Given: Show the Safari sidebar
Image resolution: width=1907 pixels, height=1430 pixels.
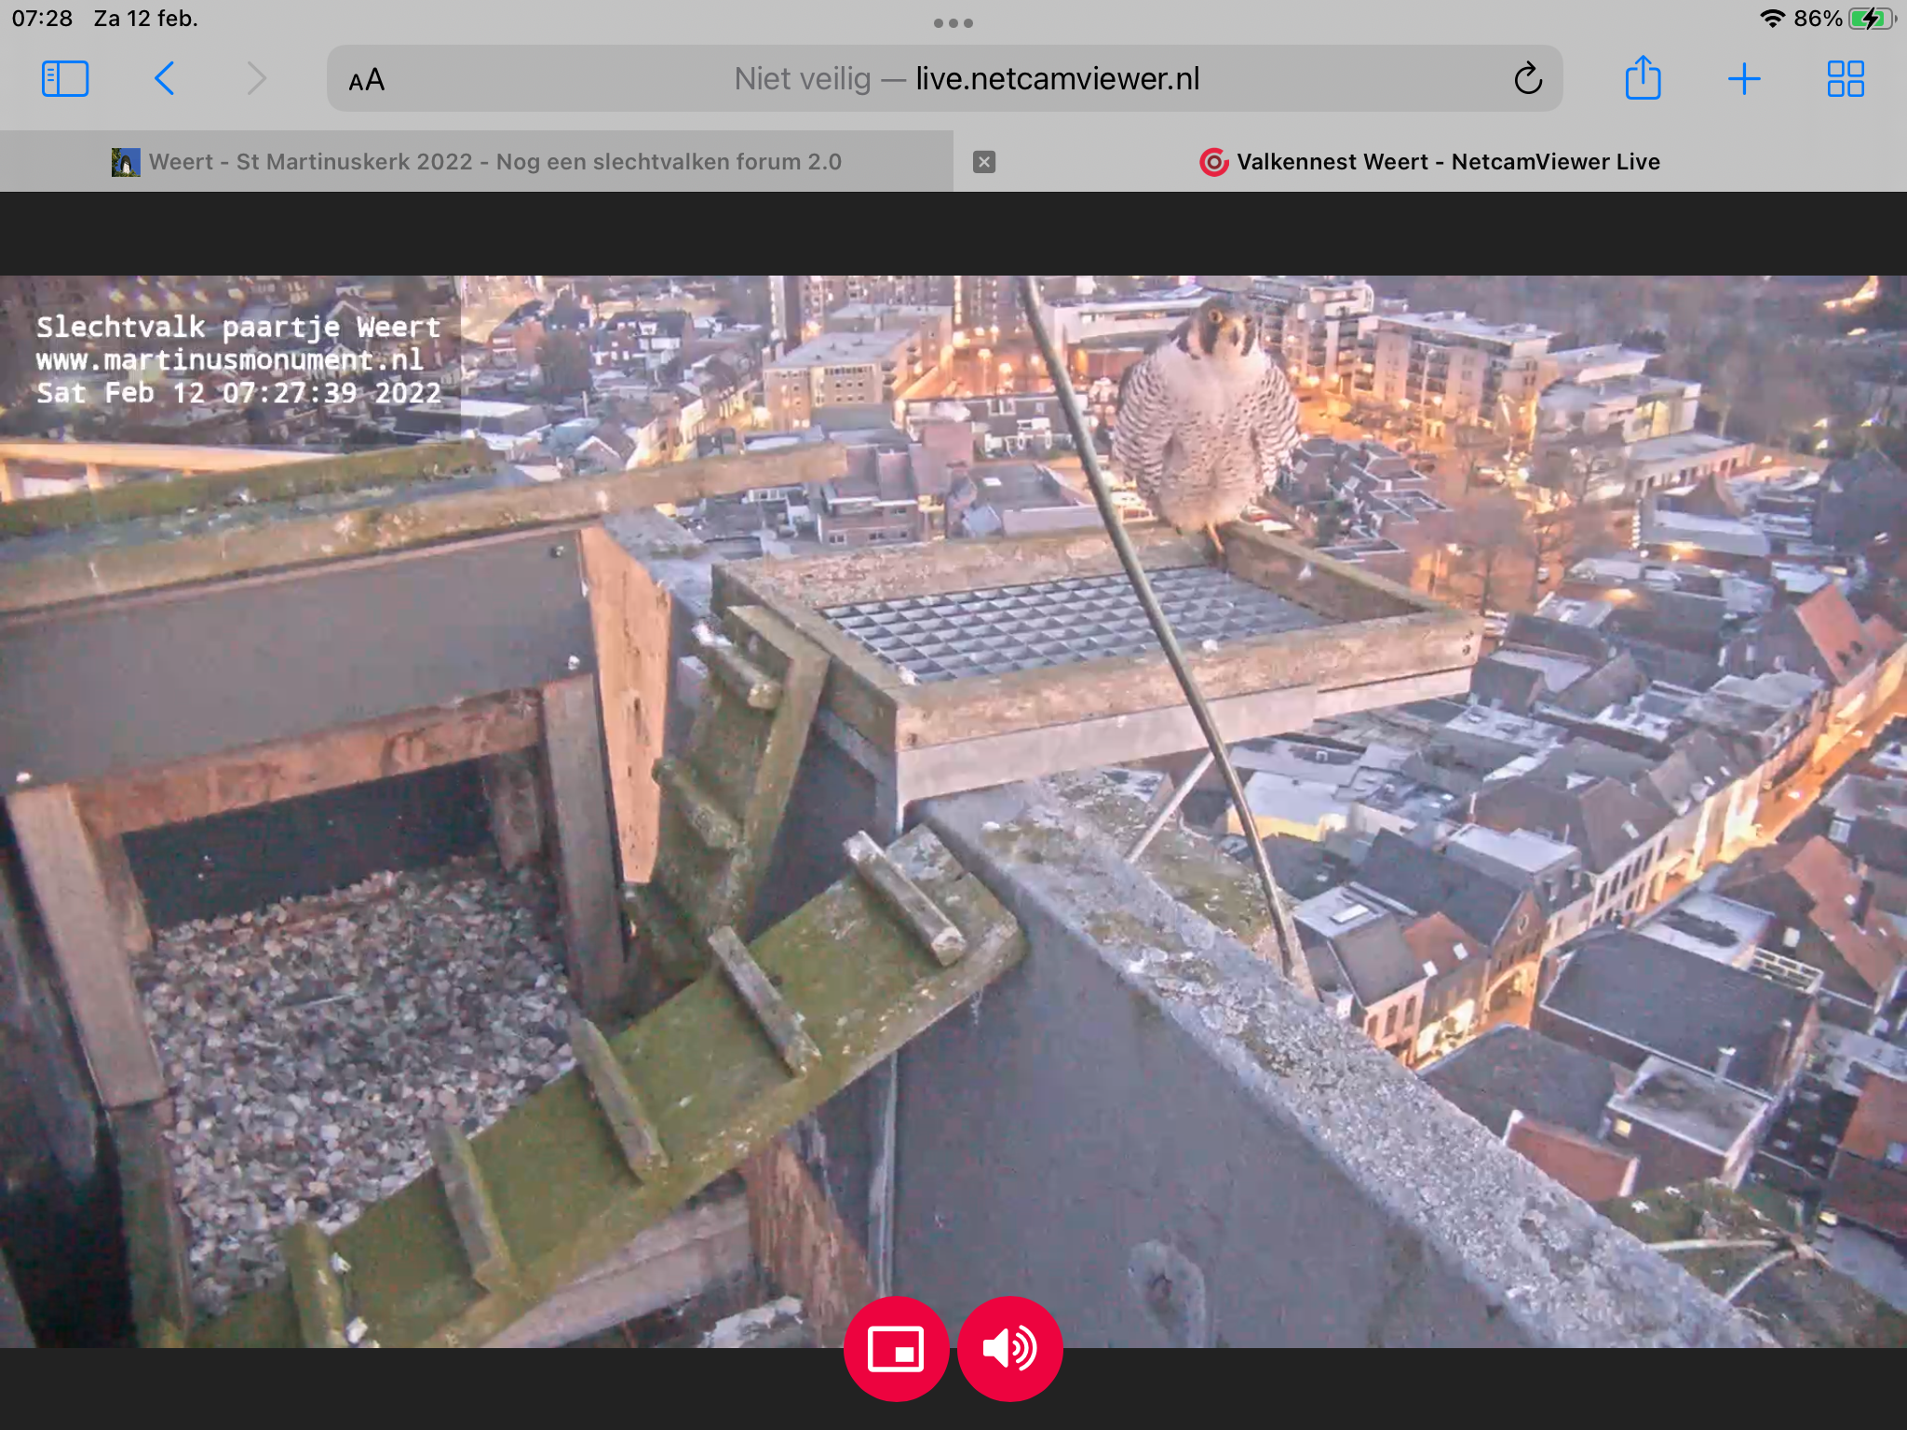Looking at the screenshot, I should pos(65,79).
